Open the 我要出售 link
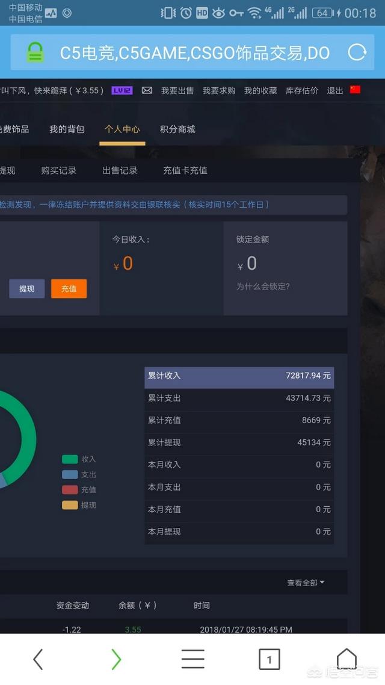Screen dimensions: 385x685 click(x=177, y=90)
